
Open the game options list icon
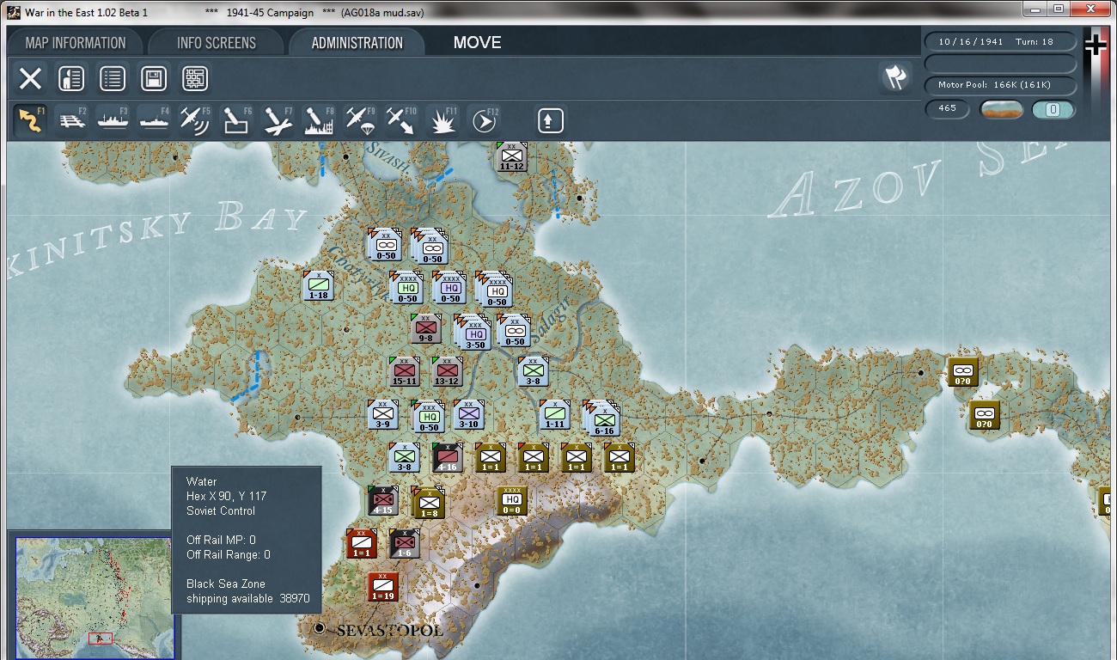coord(113,79)
